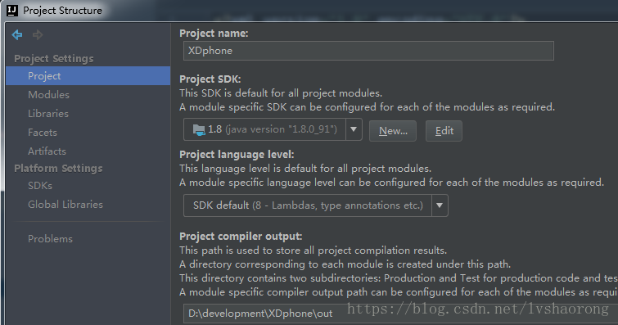Open the Project language level dropdown arrow

tap(440, 205)
